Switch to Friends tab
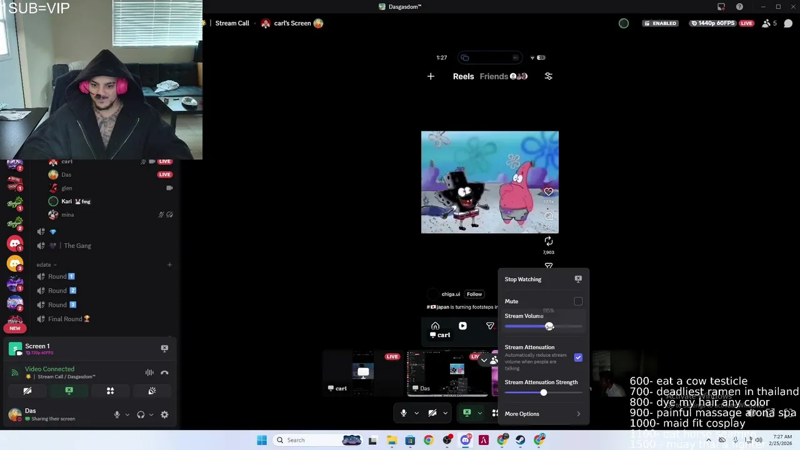800x450 pixels. pyautogui.click(x=494, y=76)
